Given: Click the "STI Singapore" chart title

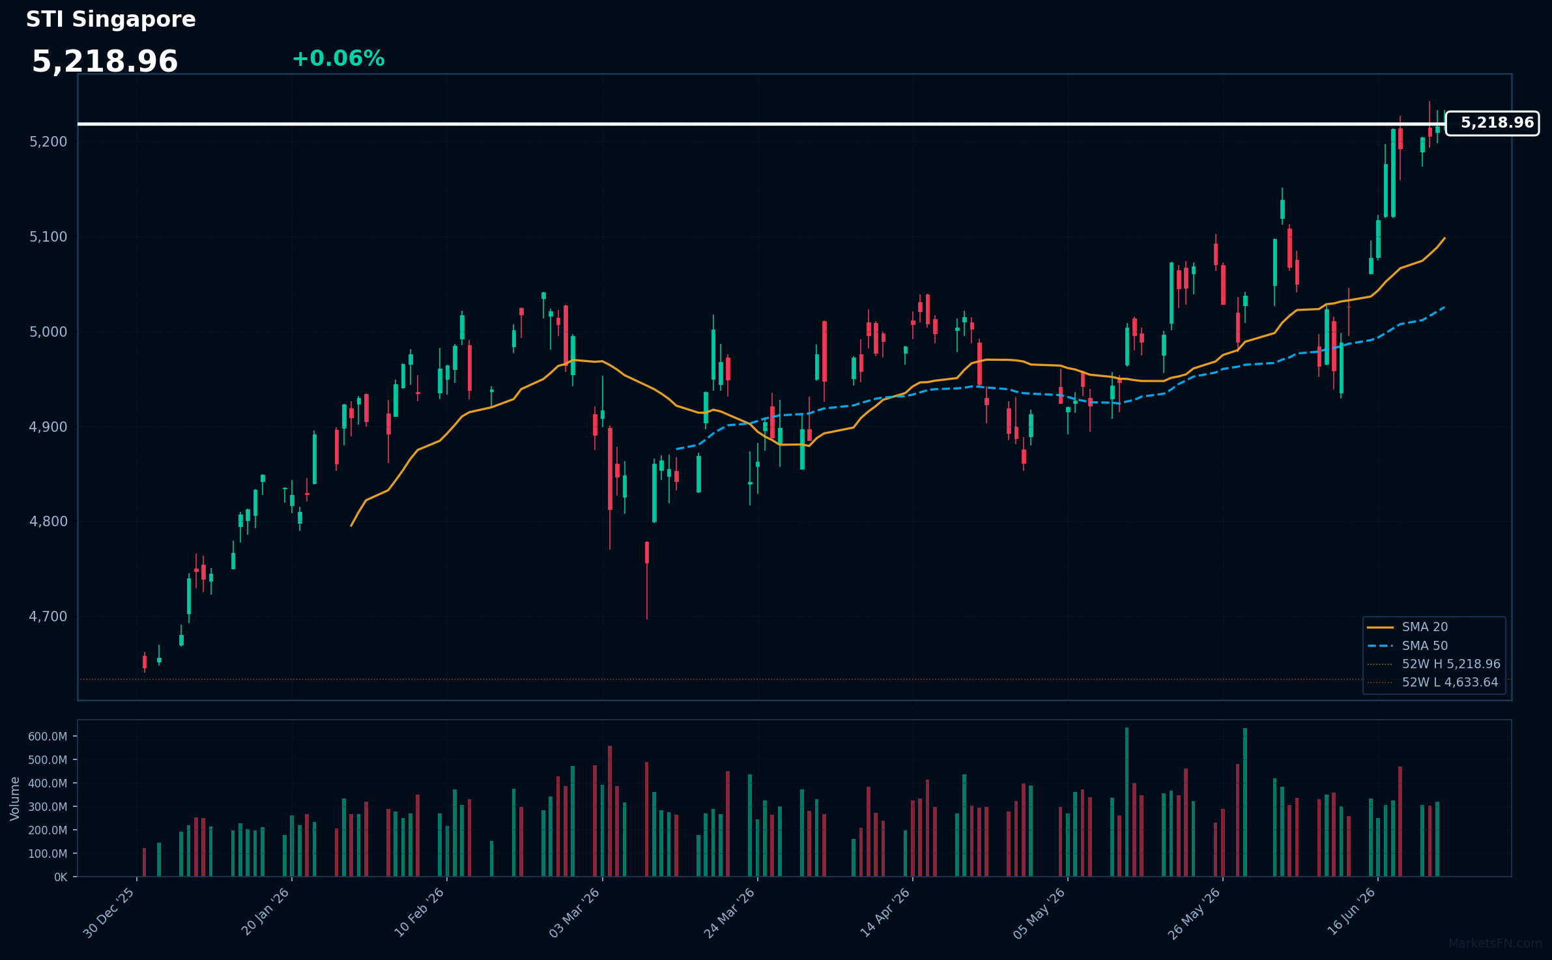Looking at the screenshot, I should click(x=111, y=20).
